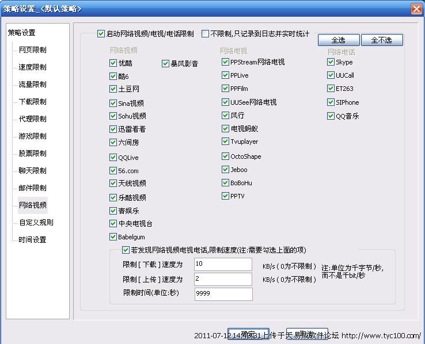Uncheck UUSee网络电视 checkbox
The image size is (425, 344).
[225, 102]
